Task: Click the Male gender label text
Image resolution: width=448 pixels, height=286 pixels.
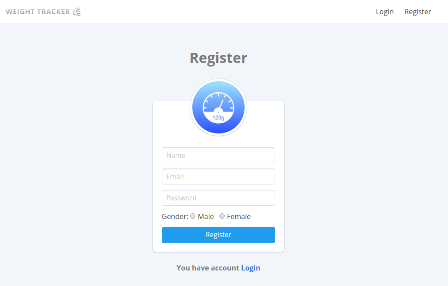Action: tap(206, 216)
